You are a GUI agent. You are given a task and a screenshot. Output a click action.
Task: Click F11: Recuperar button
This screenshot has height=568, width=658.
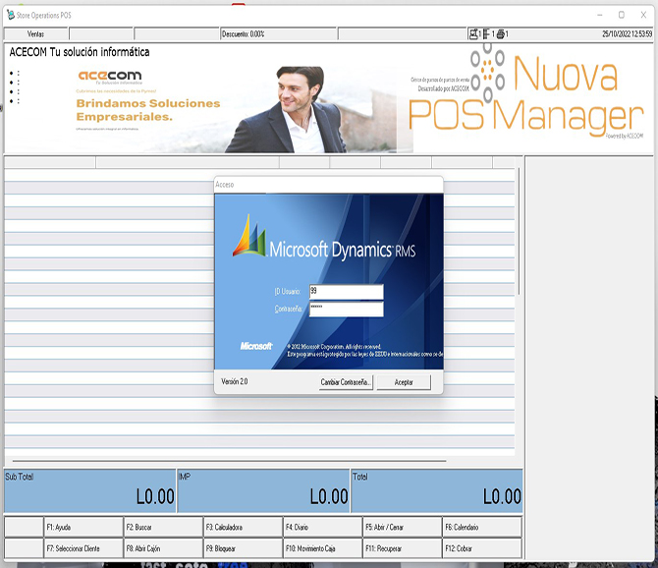pyautogui.click(x=403, y=548)
